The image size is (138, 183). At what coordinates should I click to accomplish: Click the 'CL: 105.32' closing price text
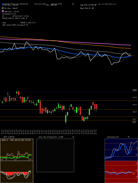[x=51, y=5]
